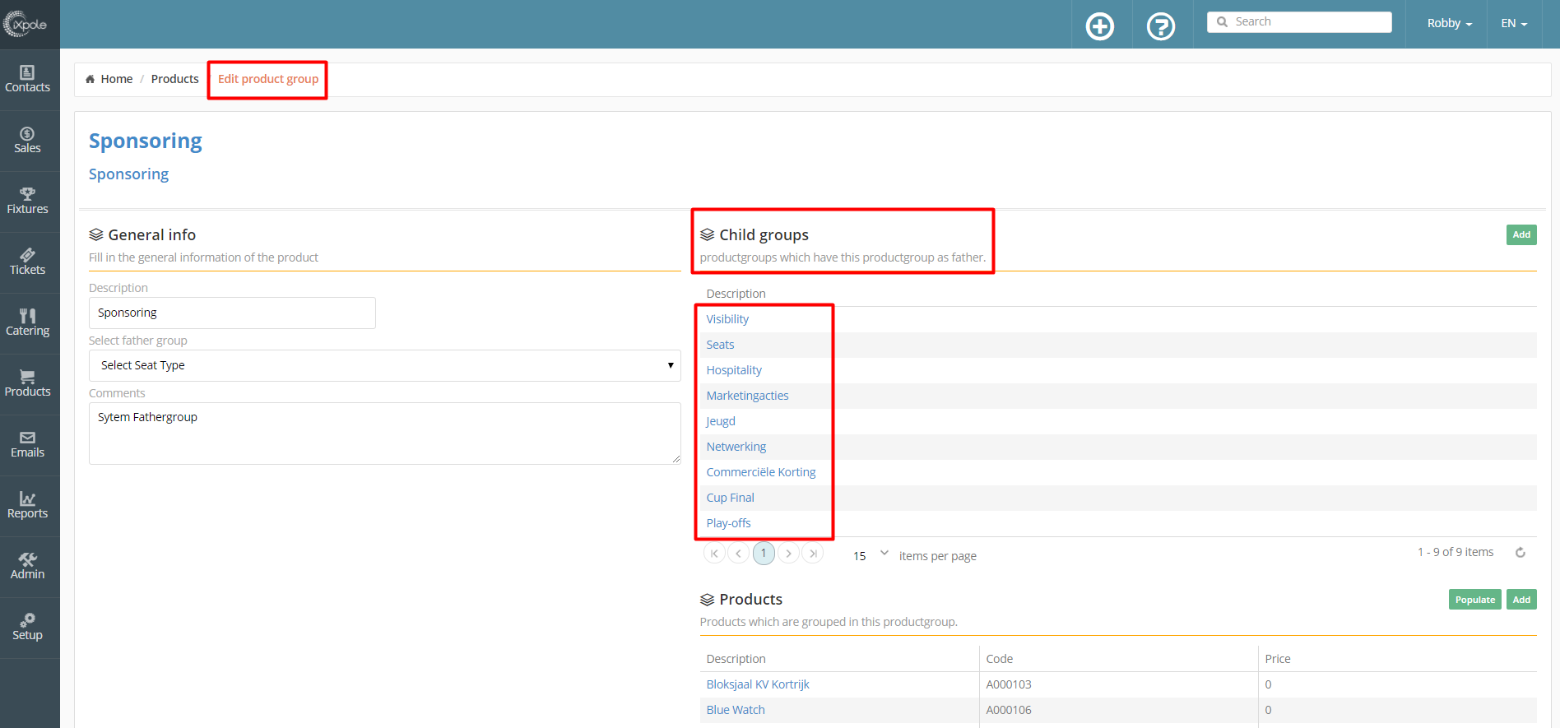The image size is (1560, 728).
Task: Click the plus quick-add icon in header
Action: (x=1100, y=26)
